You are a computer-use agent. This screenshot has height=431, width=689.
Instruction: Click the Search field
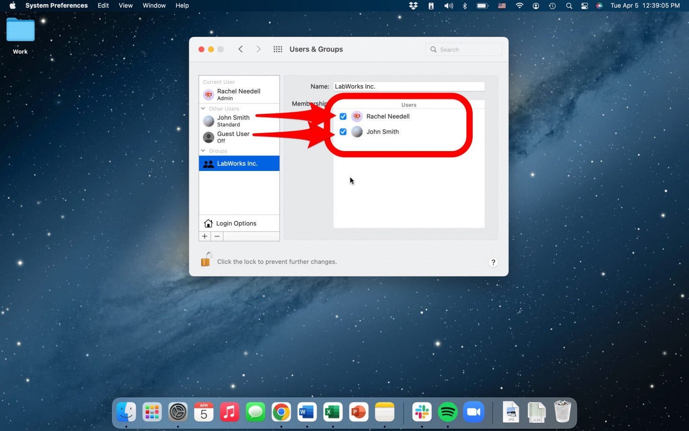[x=464, y=49]
